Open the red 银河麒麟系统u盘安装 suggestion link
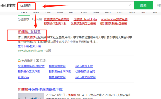 113,23
